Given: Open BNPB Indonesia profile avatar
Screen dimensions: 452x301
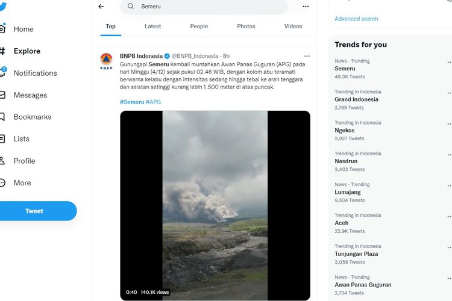Looking at the screenshot, I should click(x=106, y=61).
